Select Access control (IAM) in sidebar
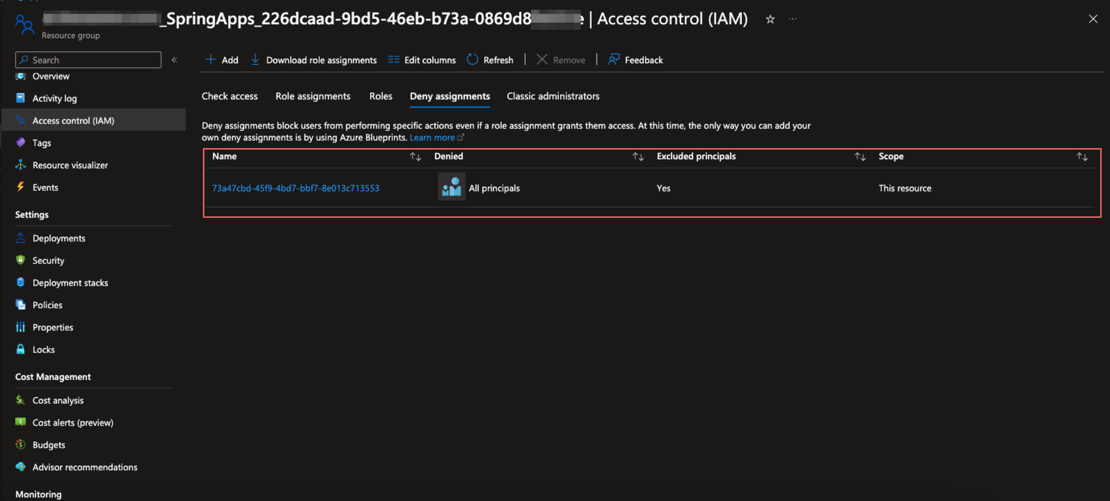The width and height of the screenshot is (1110, 501). click(94, 120)
